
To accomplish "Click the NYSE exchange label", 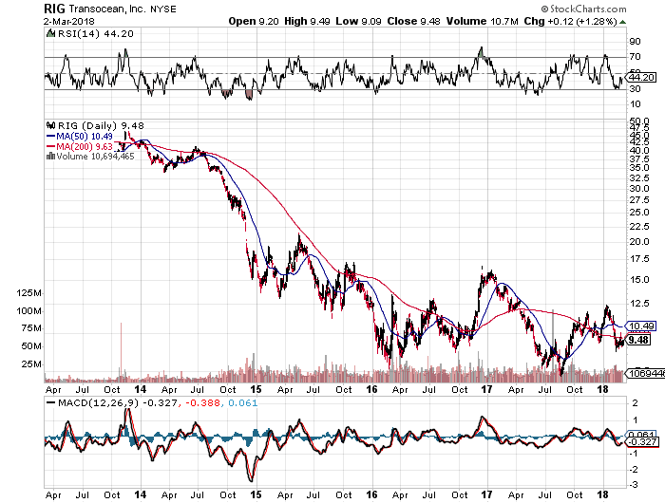I will [x=162, y=9].
